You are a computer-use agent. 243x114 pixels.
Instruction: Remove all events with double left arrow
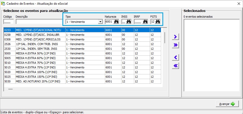(175, 66)
